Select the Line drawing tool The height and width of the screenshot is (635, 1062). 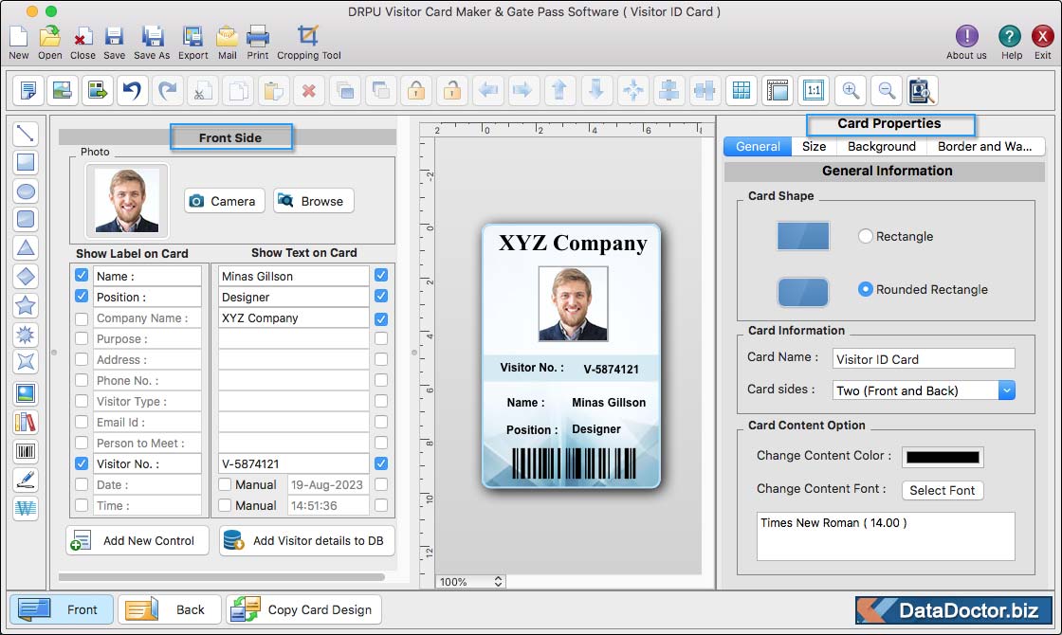(25, 134)
